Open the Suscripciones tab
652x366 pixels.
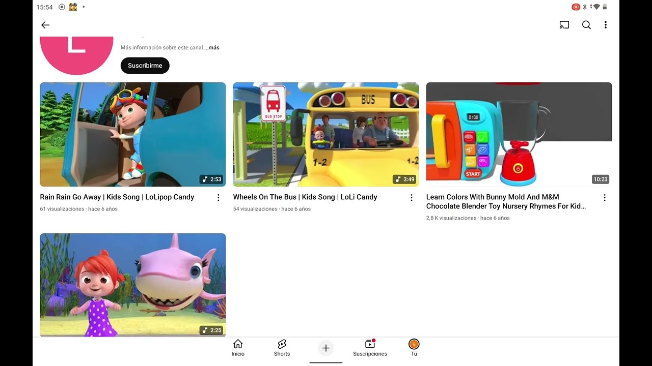click(370, 348)
